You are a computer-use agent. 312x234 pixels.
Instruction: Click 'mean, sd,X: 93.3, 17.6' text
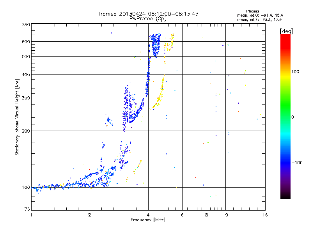tap(259, 20)
